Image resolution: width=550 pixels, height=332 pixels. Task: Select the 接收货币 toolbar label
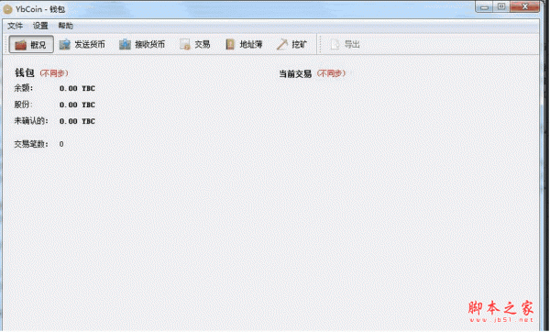coord(149,45)
